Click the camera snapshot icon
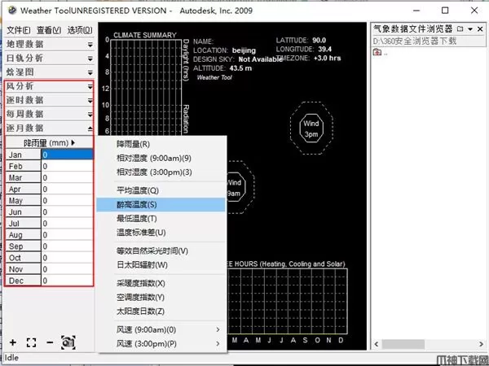Viewport: 489px width, 366px height. (68, 342)
